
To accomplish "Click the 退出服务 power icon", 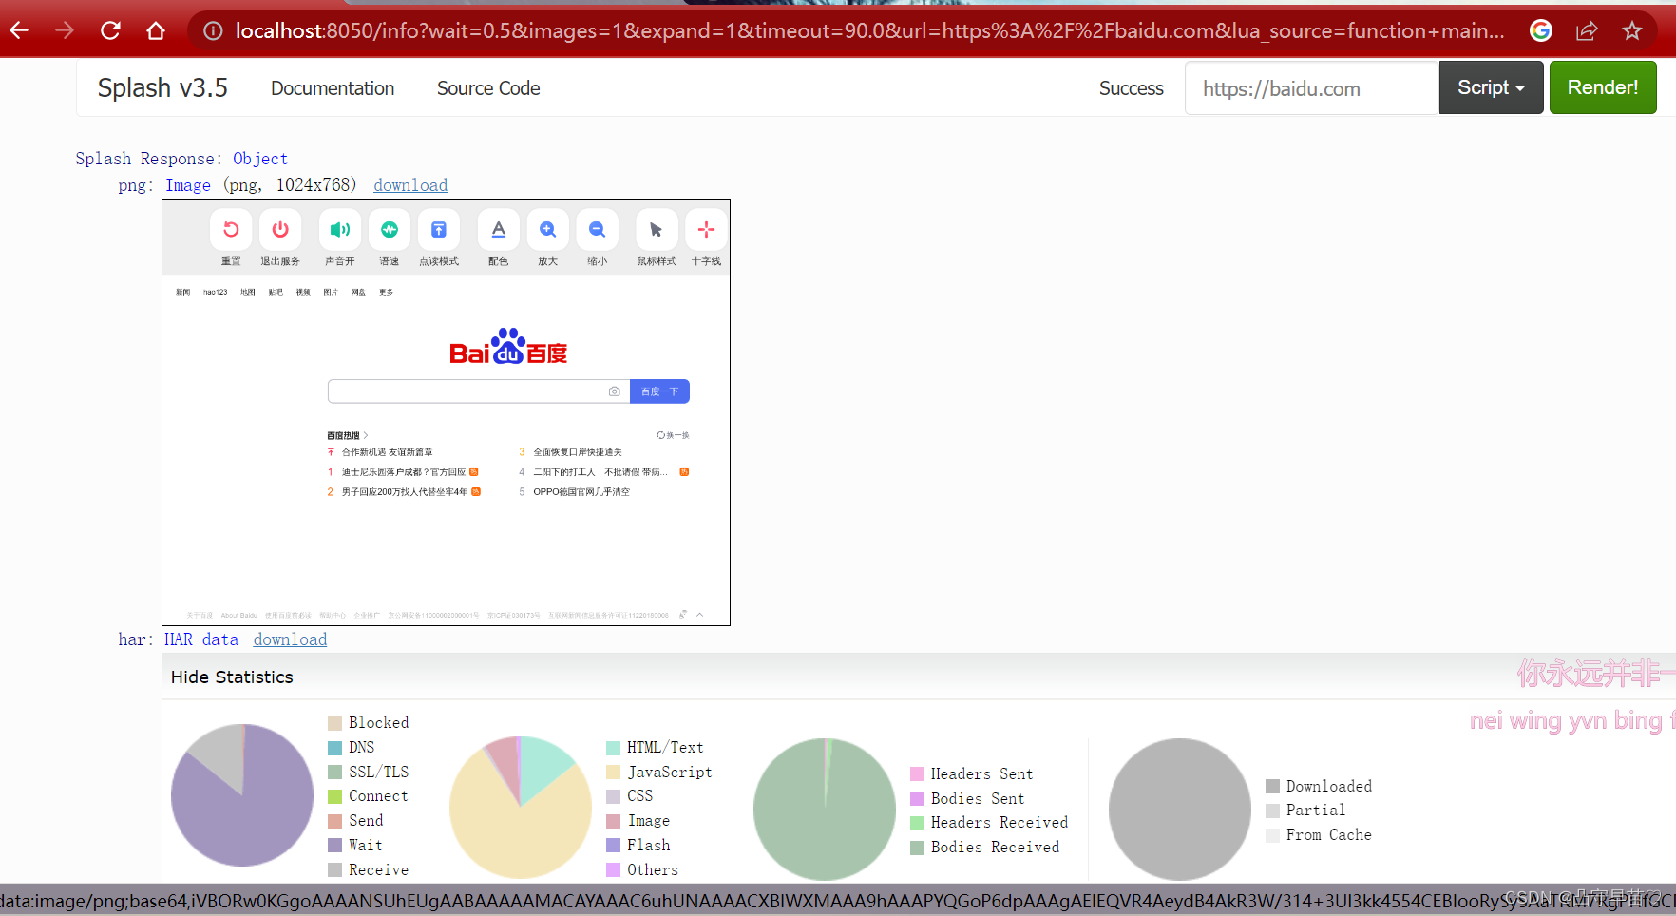I will coord(280,230).
